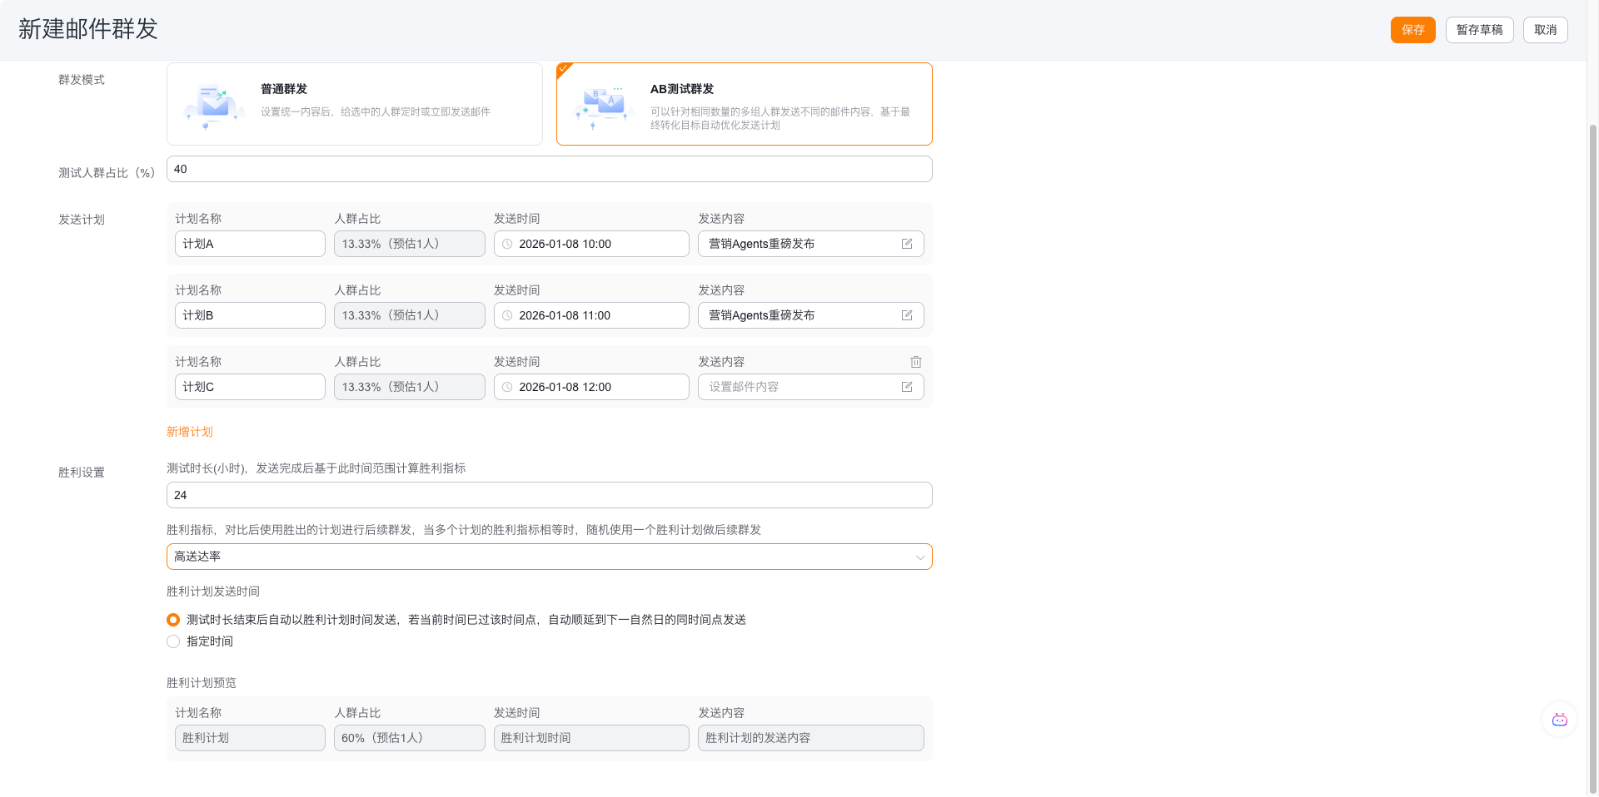Choose the AB测试群发 mode card

744,104
